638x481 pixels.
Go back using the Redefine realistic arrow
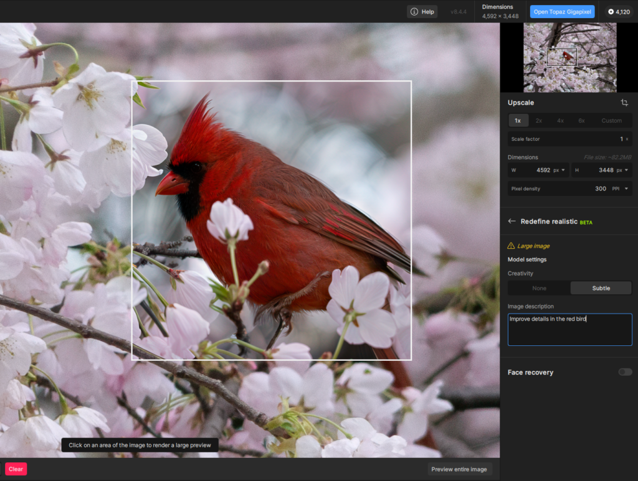coord(512,222)
